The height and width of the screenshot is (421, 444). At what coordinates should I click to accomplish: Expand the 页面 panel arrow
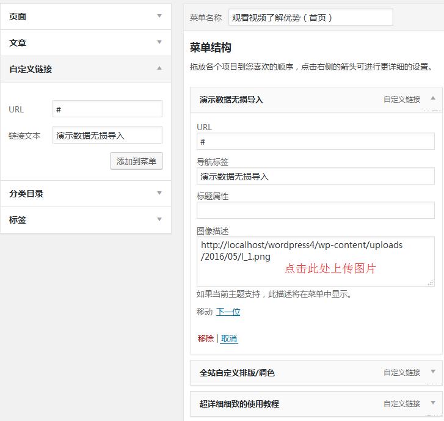[159, 16]
